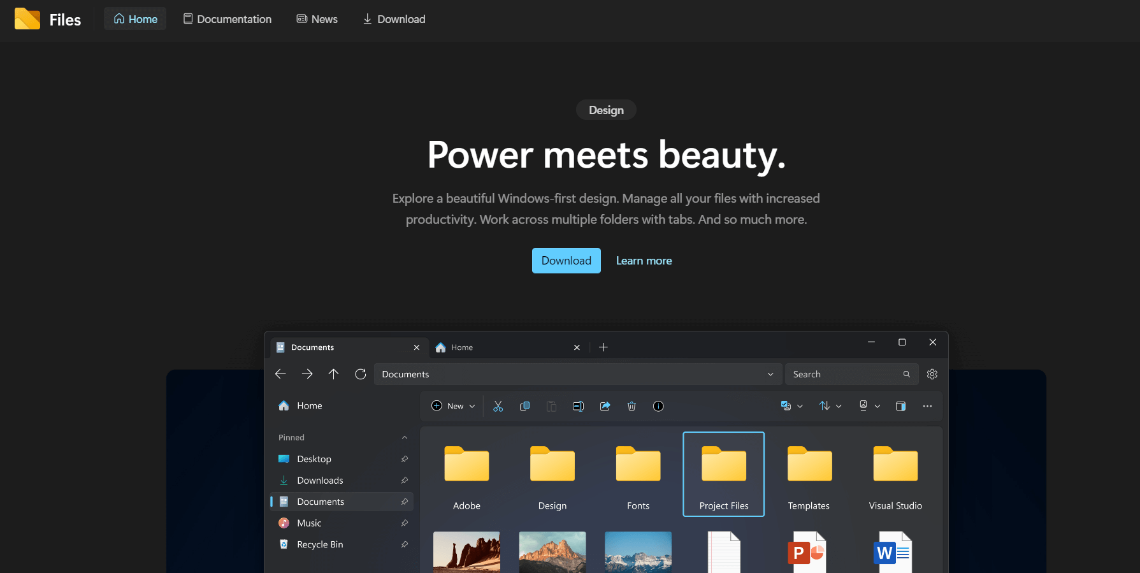Open the Documentation nav item

tap(227, 19)
